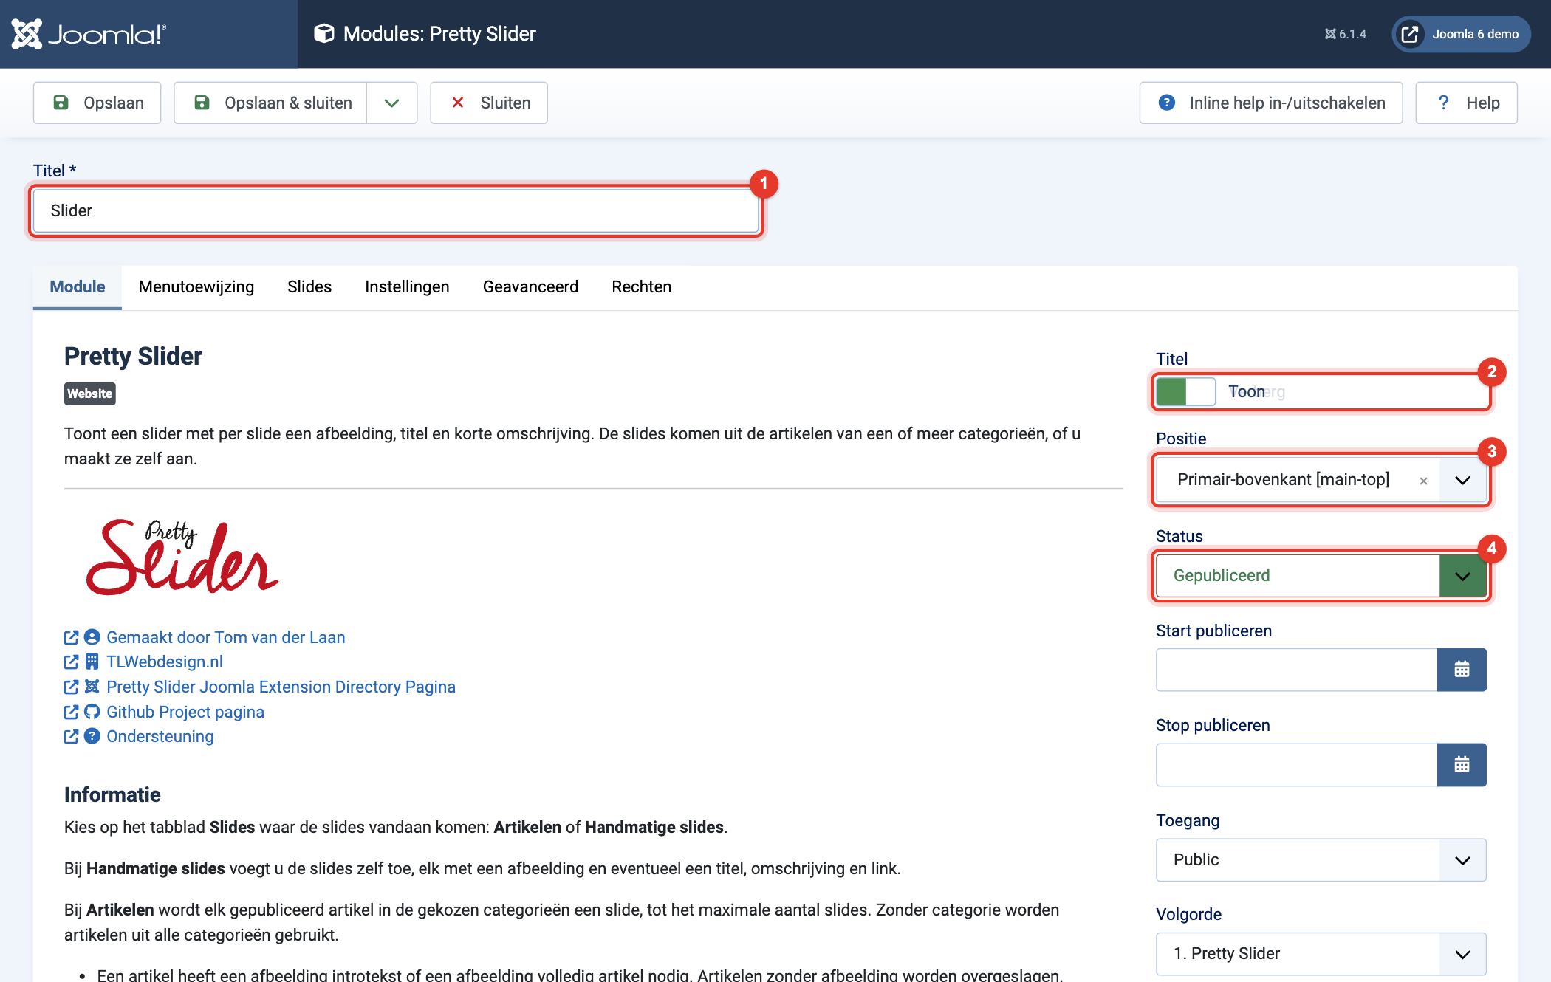The image size is (1551, 982).
Task: Expand the Positie dropdown chevron
Action: (x=1462, y=480)
